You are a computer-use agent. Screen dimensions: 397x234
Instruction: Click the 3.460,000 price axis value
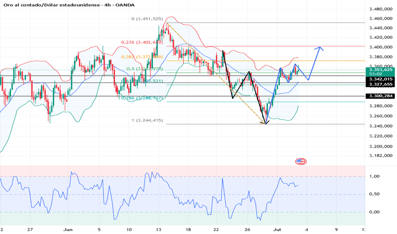381,18
